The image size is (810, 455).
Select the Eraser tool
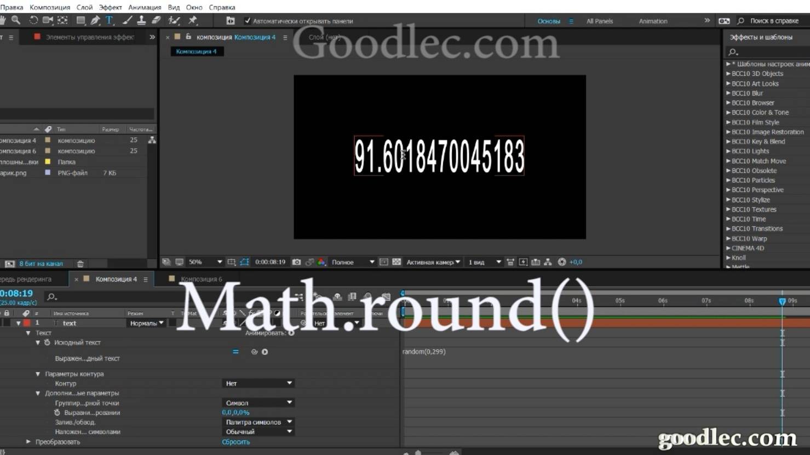coord(156,20)
